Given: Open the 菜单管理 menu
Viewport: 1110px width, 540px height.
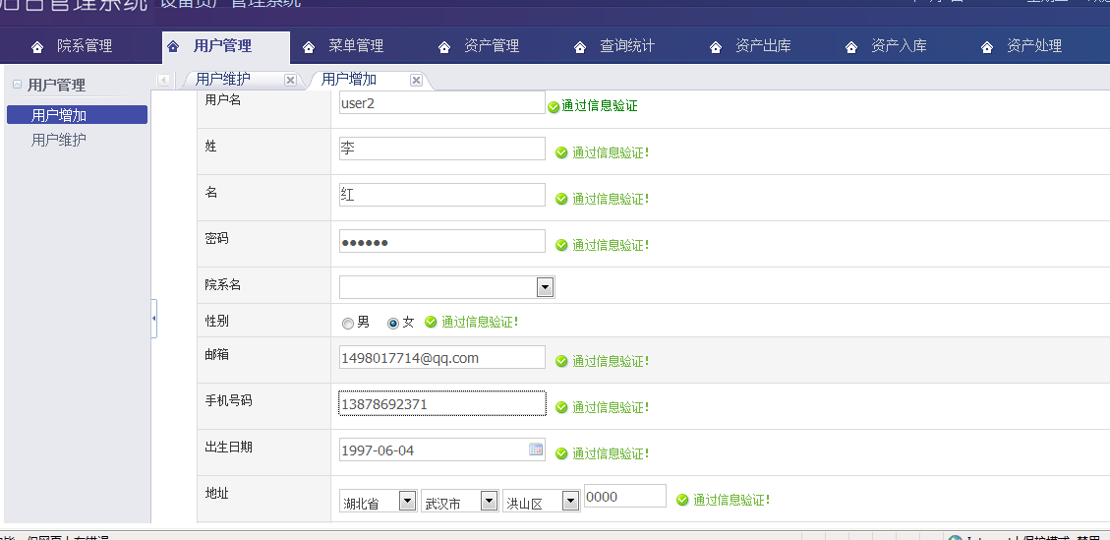Looking at the screenshot, I should click(356, 46).
